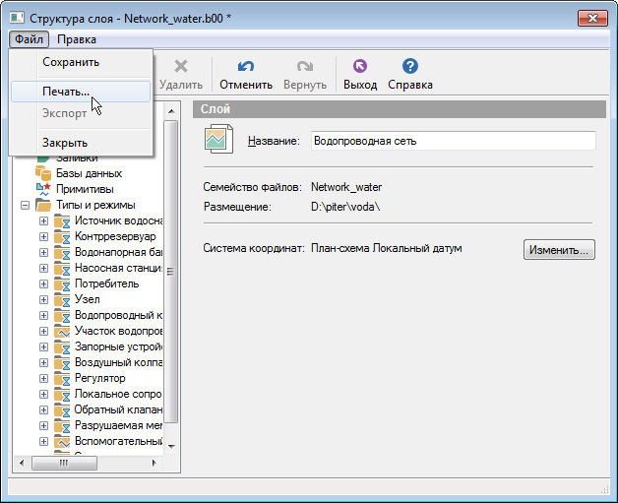This screenshot has height=503, width=618.
Task: Choose Закрыть from the Файл menu
Action: pyautogui.click(x=81, y=143)
